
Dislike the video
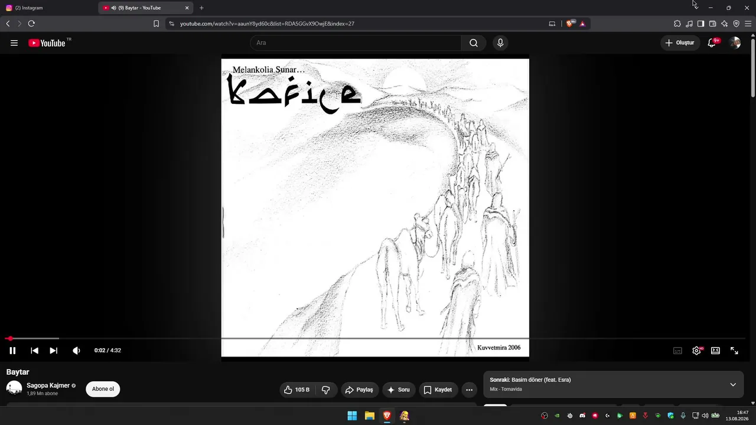tap(326, 390)
